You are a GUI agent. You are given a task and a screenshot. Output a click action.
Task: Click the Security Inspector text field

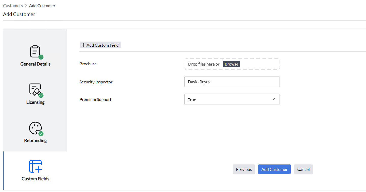(232, 82)
